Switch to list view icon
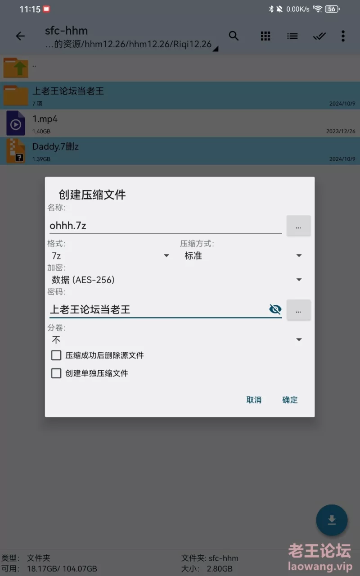 click(292, 36)
